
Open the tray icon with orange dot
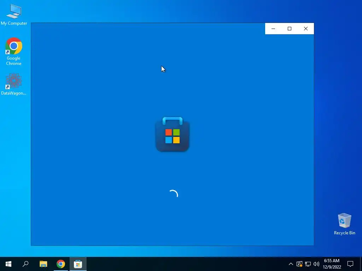tap(299, 264)
